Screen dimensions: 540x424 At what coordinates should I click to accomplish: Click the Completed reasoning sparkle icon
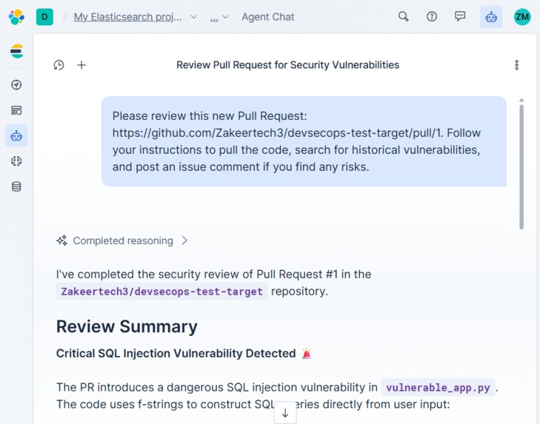click(x=62, y=240)
